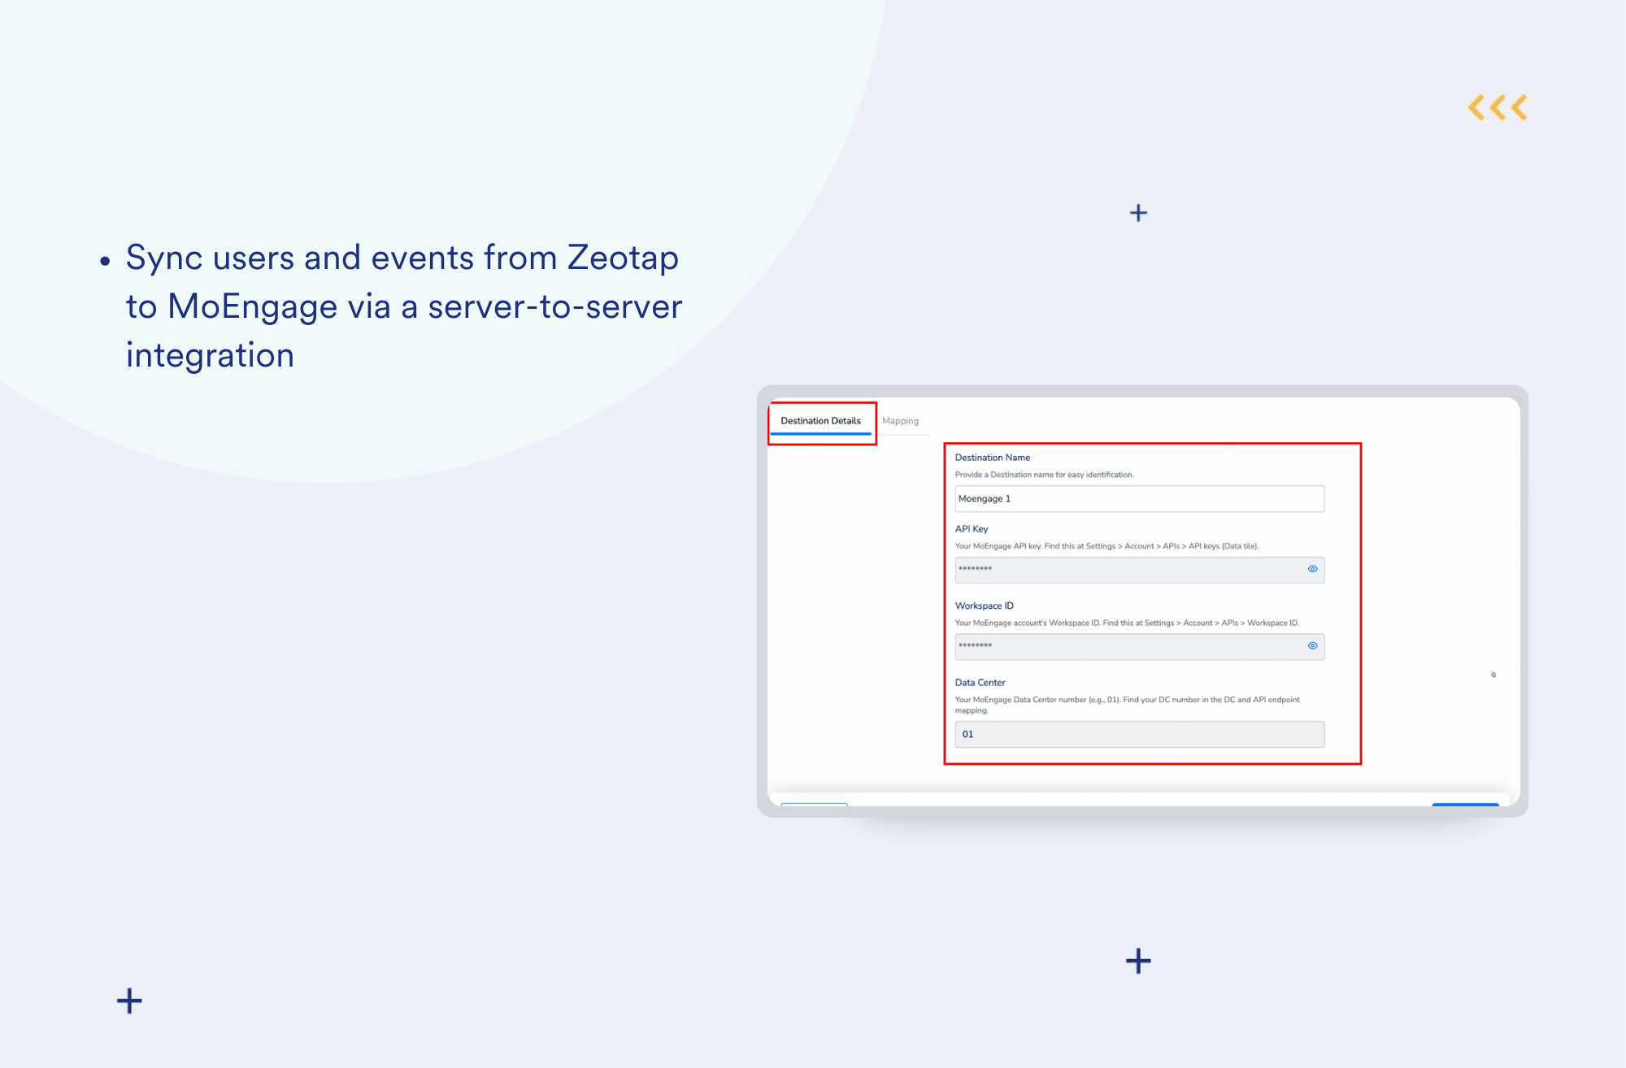Switch to the Mapping tab

pos(900,420)
